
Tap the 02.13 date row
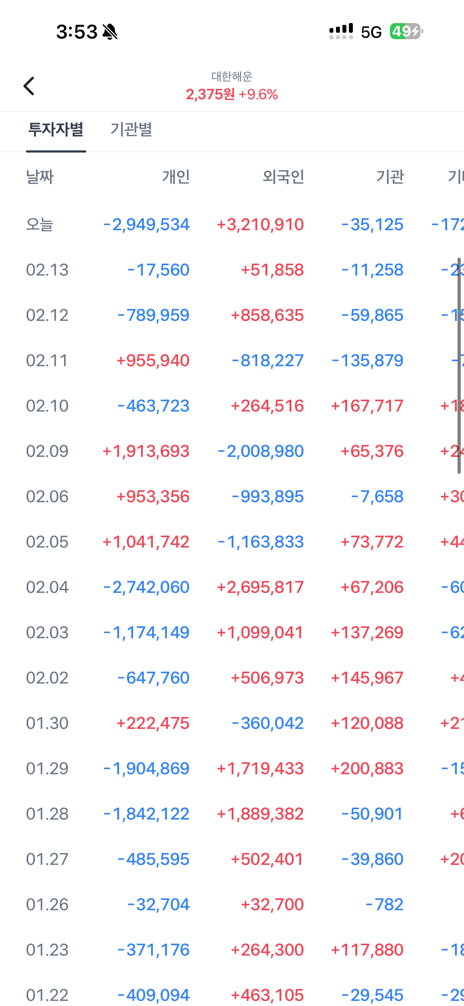(x=47, y=270)
